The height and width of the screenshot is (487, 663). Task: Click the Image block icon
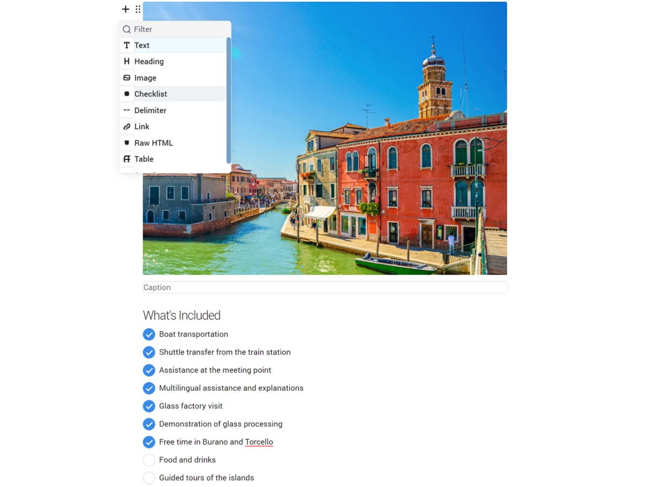(x=127, y=78)
